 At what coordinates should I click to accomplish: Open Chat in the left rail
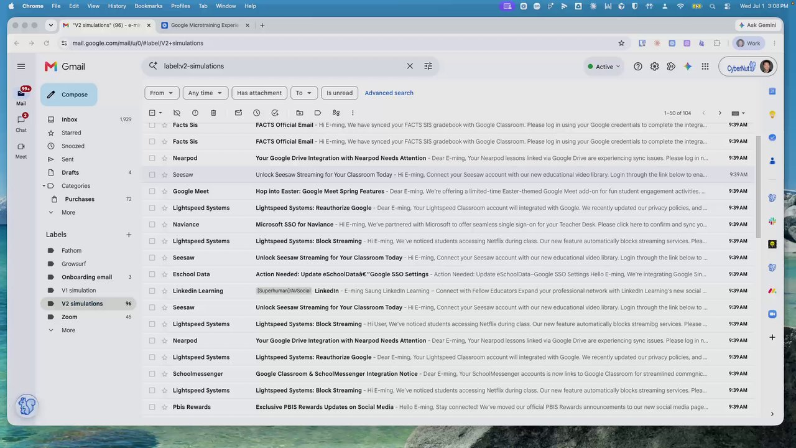pos(21,122)
